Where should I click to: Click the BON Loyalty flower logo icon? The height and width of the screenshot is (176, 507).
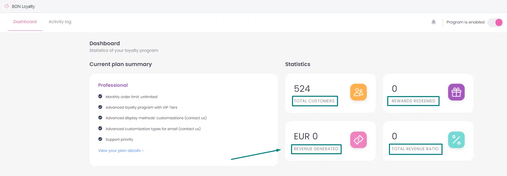point(7,6)
